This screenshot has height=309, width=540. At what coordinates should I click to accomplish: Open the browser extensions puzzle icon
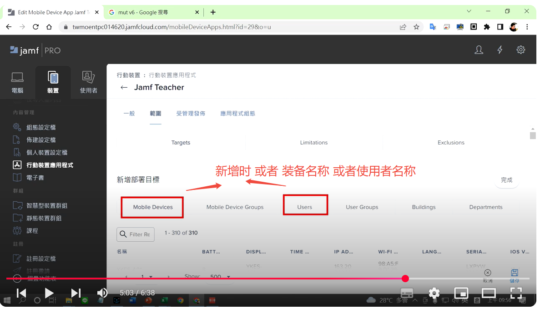(x=487, y=27)
